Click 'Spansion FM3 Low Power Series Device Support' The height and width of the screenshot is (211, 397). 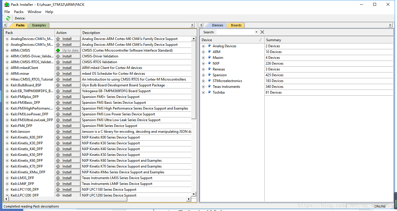pyautogui.click(x=118, y=114)
